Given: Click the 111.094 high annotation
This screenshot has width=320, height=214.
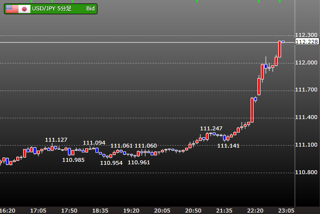Looking at the screenshot, I should [x=94, y=143].
